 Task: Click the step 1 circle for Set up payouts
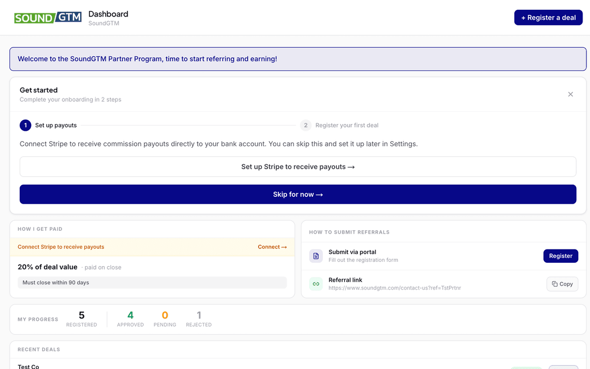point(25,125)
